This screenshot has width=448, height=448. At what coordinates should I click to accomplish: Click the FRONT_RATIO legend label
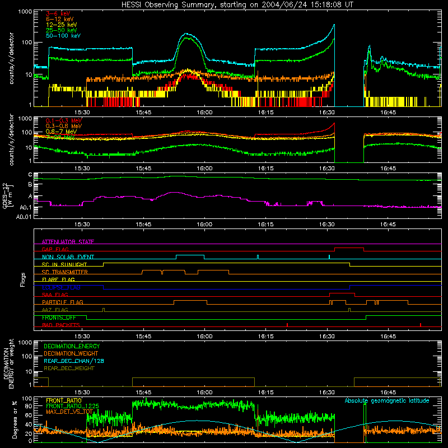tap(64, 400)
